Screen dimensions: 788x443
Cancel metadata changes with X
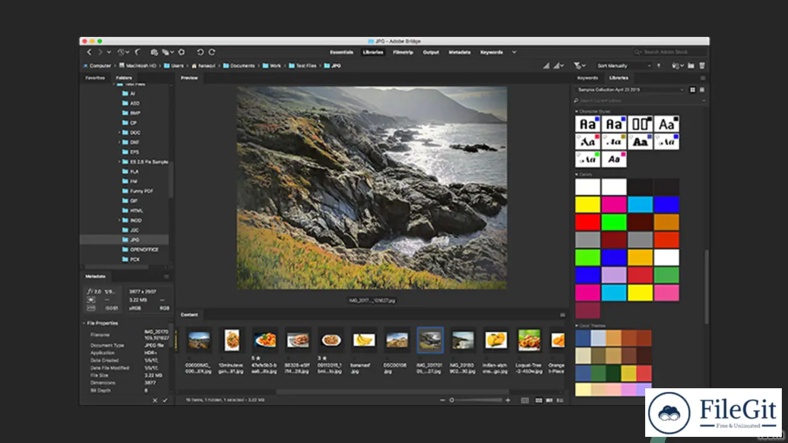click(x=155, y=401)
